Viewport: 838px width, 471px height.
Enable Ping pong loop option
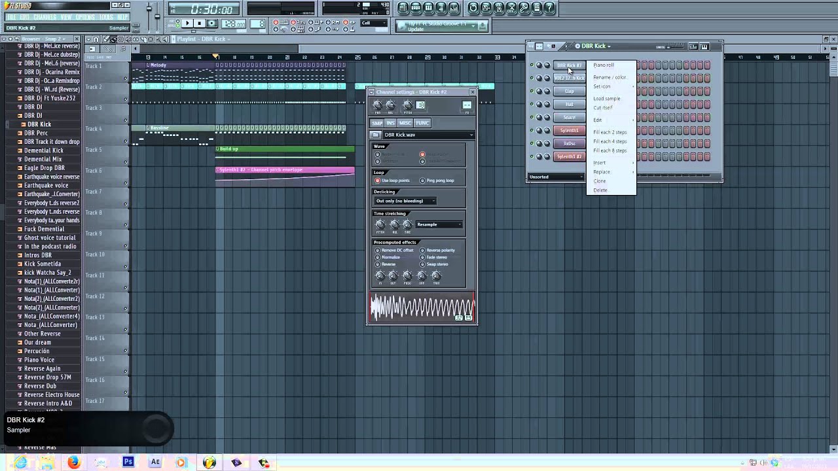coord(422,181)
